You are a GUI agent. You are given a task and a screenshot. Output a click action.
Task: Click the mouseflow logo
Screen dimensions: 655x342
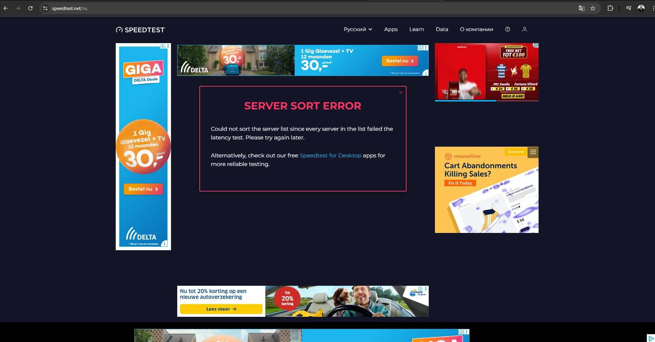(x=463, y=156)
